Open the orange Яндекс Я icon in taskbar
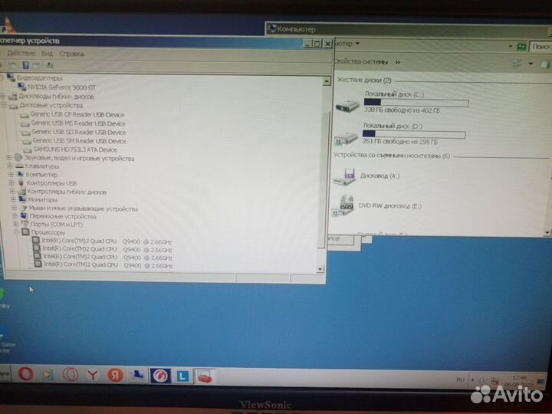The width and height of the screenshot is (552, 414). pos(115,375)
